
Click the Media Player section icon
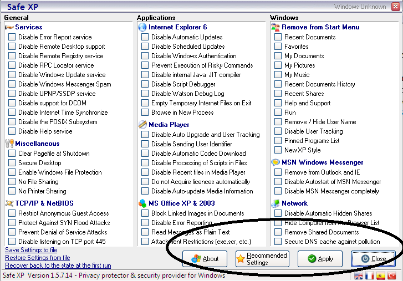click(142, 125)
